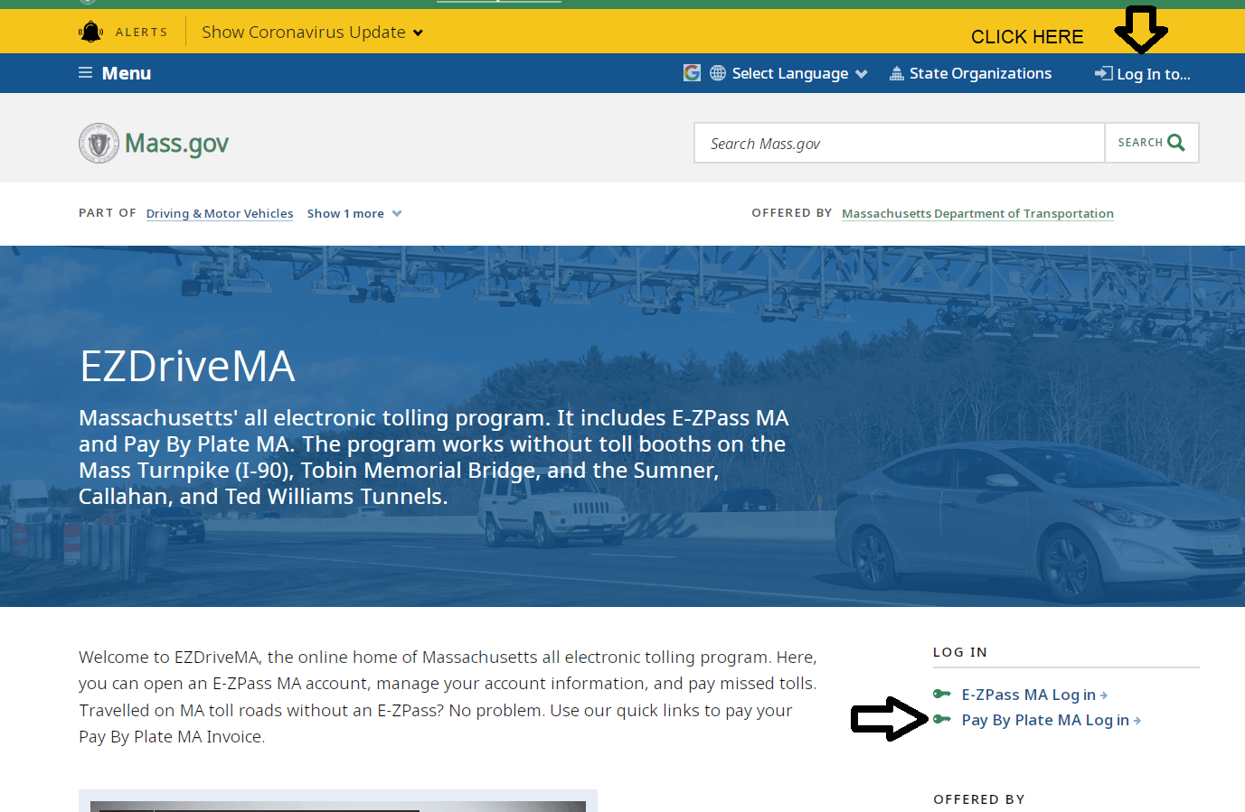
Task: Click the arrow after Pay By Plate MA Log in
Action: click(1137, 721)
